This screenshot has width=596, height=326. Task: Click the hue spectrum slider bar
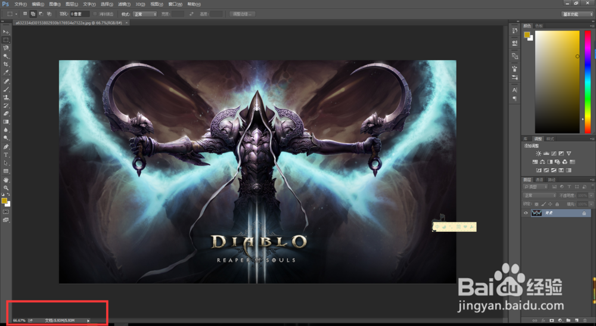coord(588,82)
